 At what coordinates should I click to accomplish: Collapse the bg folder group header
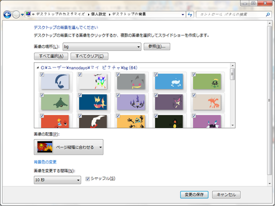[38, 68]
